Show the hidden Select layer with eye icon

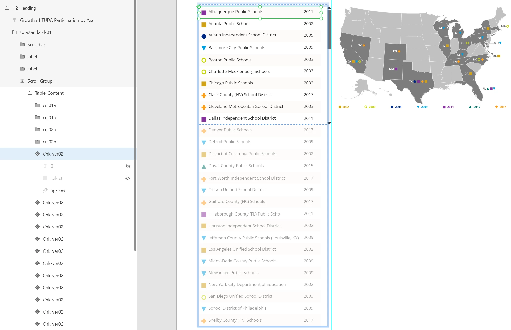(128, 178)
